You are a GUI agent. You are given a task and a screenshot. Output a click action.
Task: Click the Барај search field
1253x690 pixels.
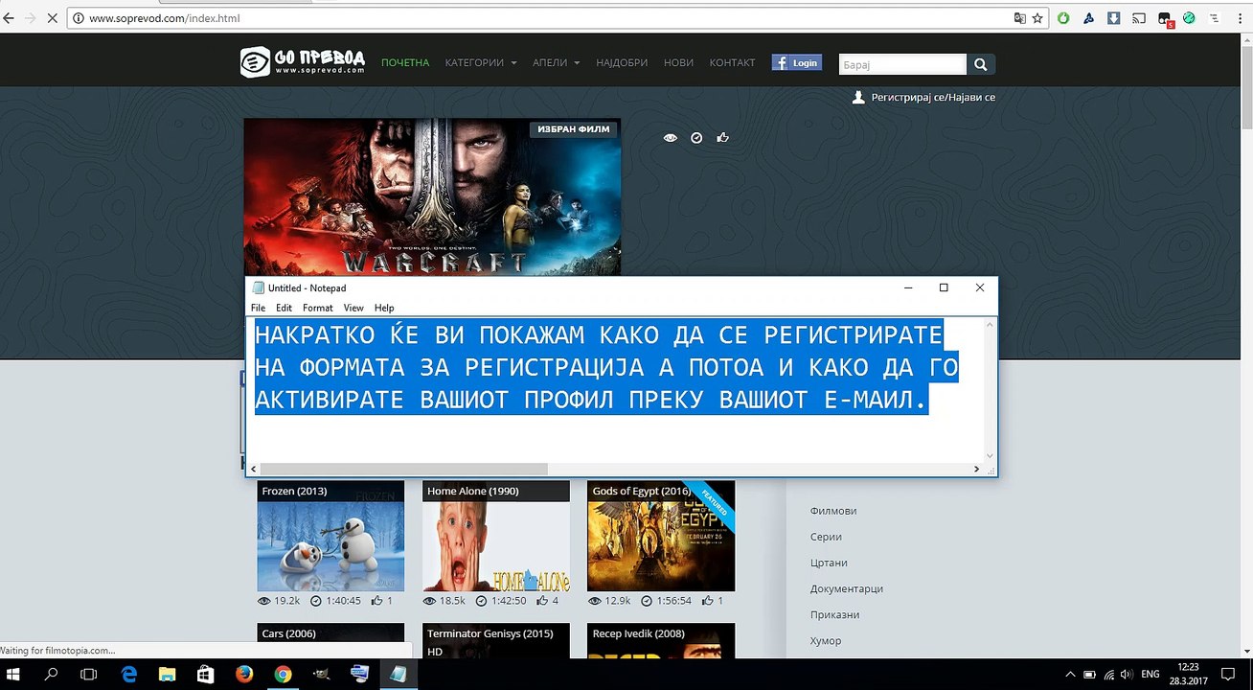(x=902, y=64)
